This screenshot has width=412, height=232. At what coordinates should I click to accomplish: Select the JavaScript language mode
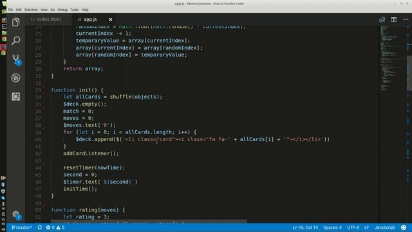[x=385, y=227]
